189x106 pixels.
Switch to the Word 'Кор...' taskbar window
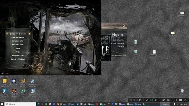(x=71, y=104)
